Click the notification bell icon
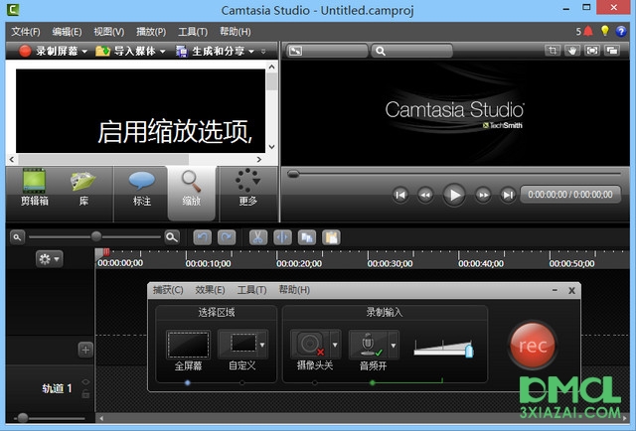Image resolution: width=636 pixels, height=431 pixels. point(588,31)
